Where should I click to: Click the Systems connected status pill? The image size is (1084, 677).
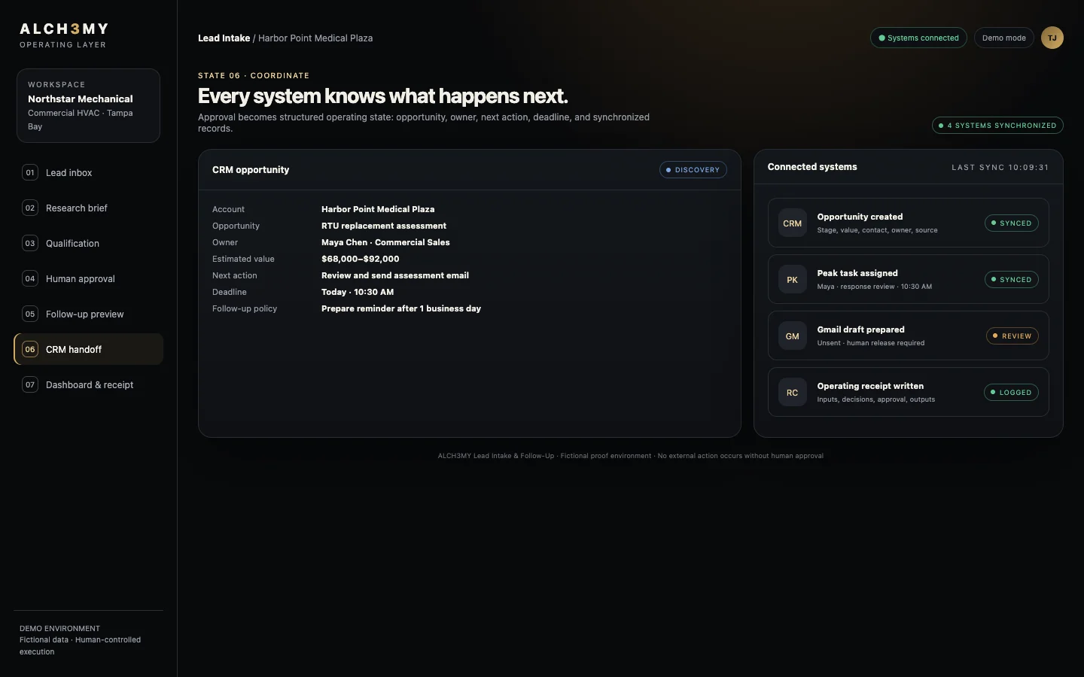pyautogui.click(x=918, y=38)
